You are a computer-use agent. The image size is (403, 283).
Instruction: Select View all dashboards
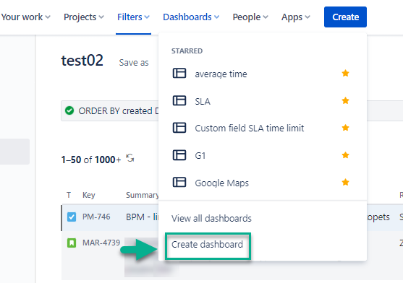(211, 219)
